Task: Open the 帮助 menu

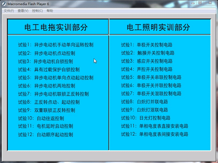Action: 50,11
